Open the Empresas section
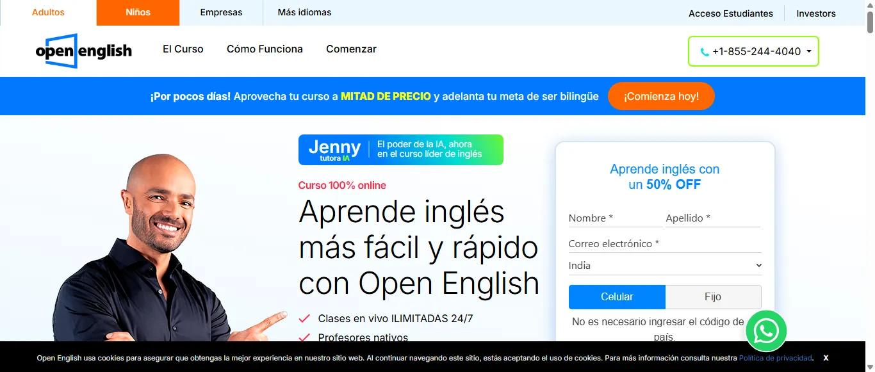 coord(220,12)
